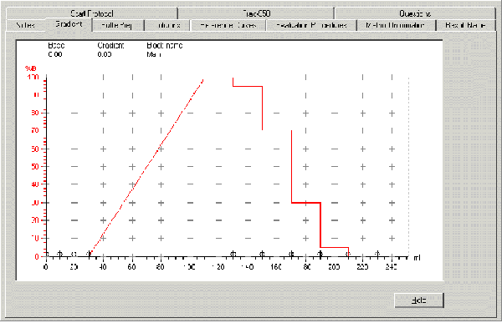
Task: Click the diagonal red gradient line
Action: 147,166
